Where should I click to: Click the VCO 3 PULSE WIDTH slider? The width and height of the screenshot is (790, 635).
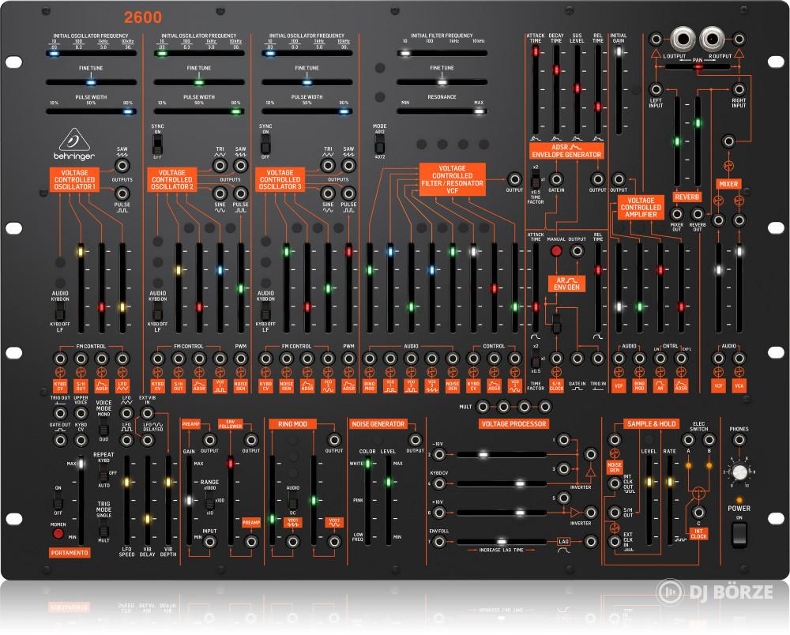click(307, 111)
